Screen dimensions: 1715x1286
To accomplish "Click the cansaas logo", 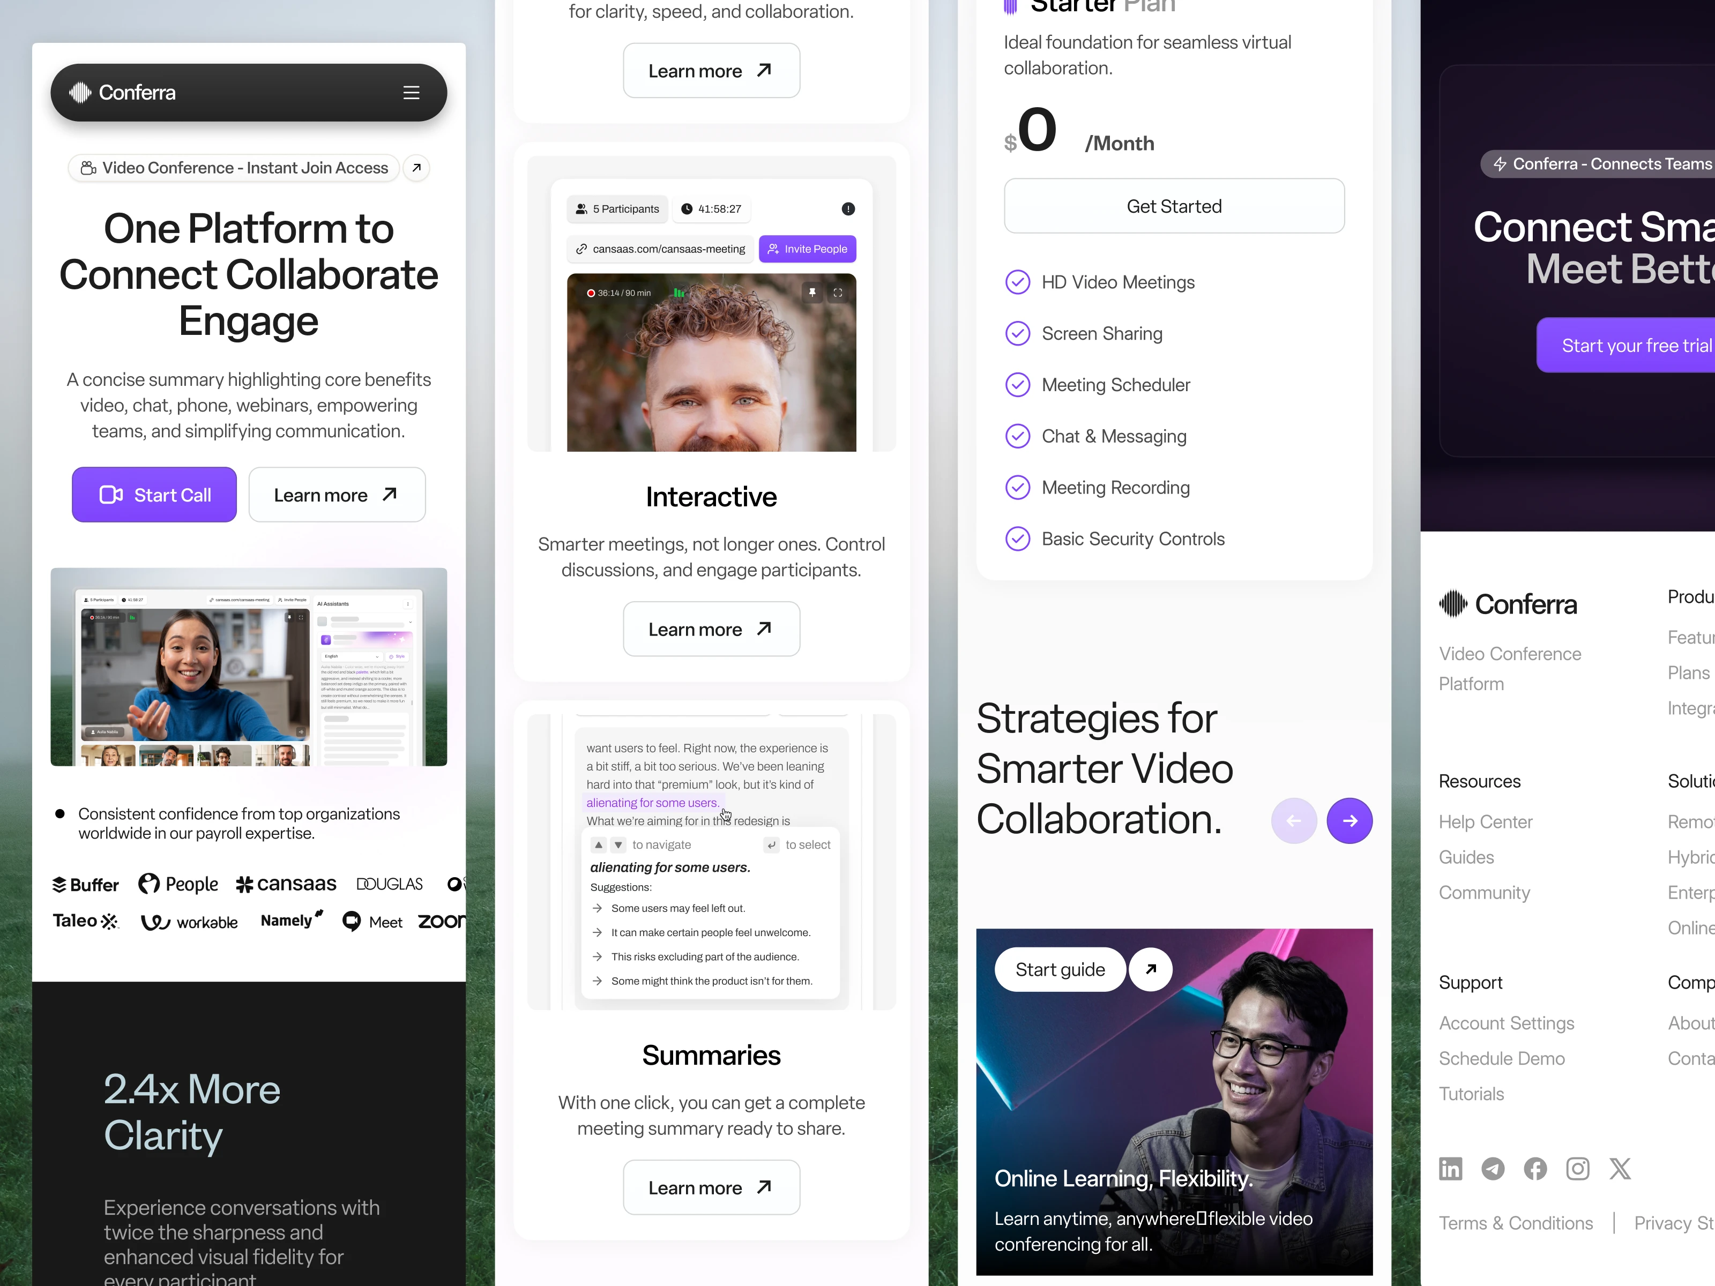I will [286, 884].
